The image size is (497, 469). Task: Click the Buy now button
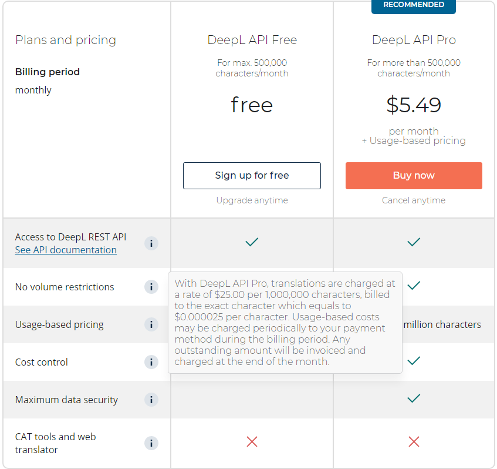(414, 176)
